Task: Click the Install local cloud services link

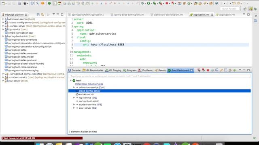Action: 89,84
